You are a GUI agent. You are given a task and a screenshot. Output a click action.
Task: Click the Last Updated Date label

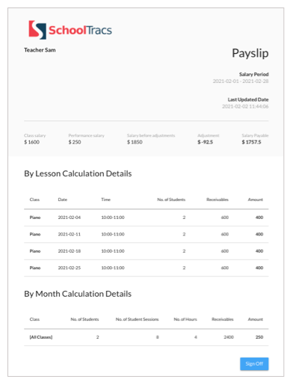[248, 99]
